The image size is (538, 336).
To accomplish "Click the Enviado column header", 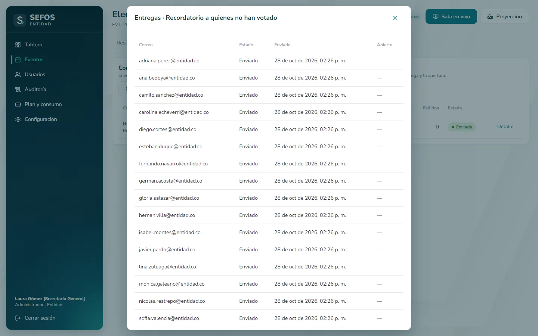I will click(x=282, y=45).
